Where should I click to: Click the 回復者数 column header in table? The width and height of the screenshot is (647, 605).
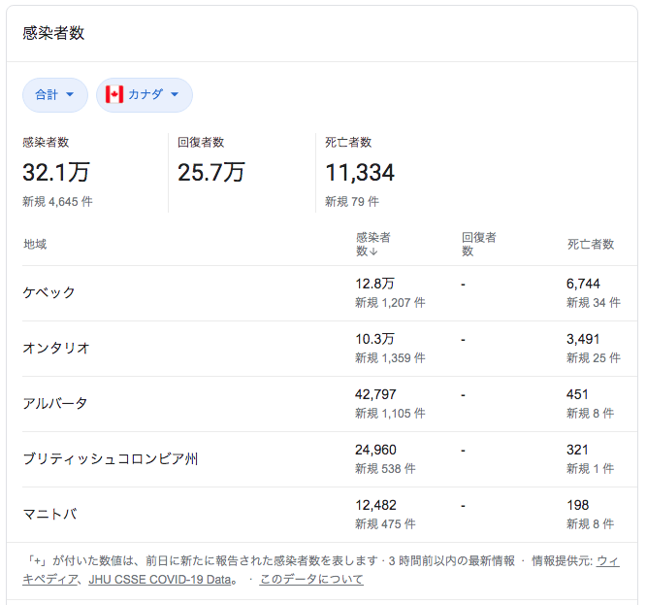pos(479,244)
